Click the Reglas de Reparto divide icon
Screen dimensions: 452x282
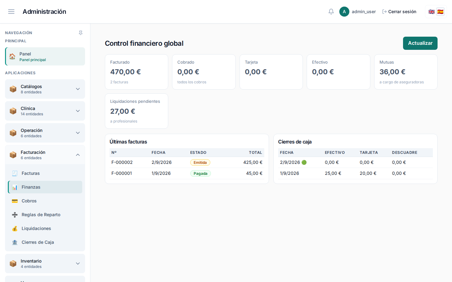point(15,215)
